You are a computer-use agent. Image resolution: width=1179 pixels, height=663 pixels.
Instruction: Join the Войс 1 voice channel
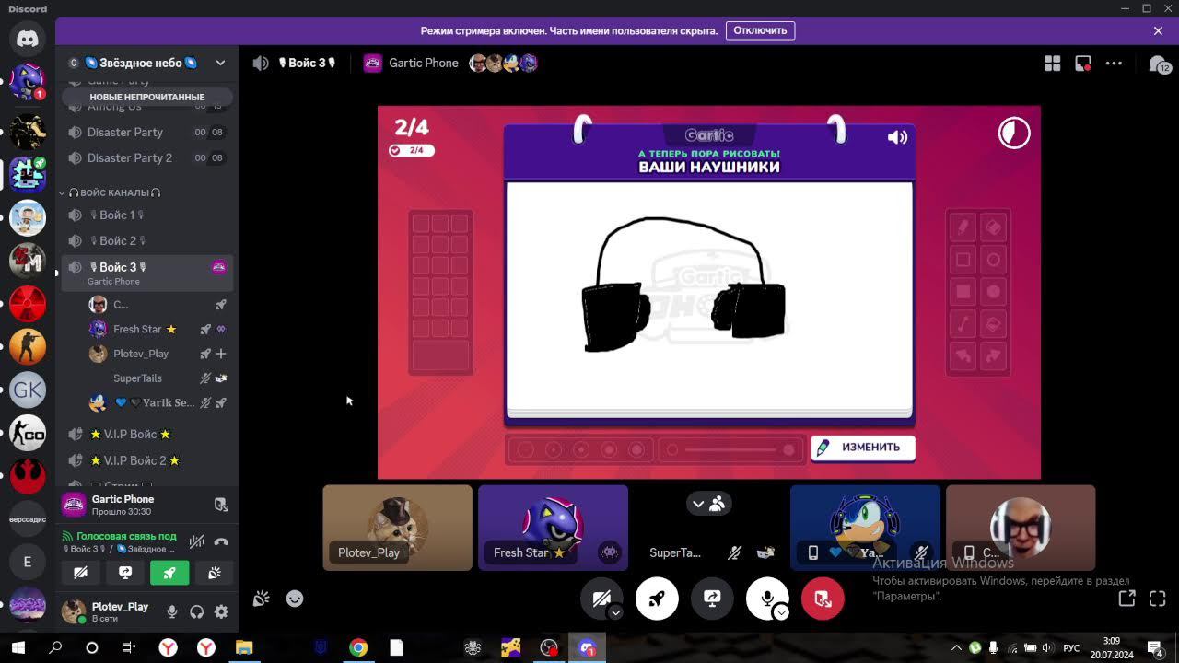click(x=147, y=215)
